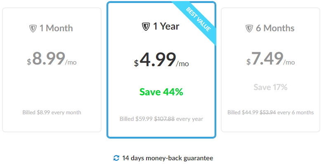Image resolution: width=324 pixels, height=164 pixels.
Task: Click the BEST VALUE corner ribbon
Action: click(x=196, y=21)
